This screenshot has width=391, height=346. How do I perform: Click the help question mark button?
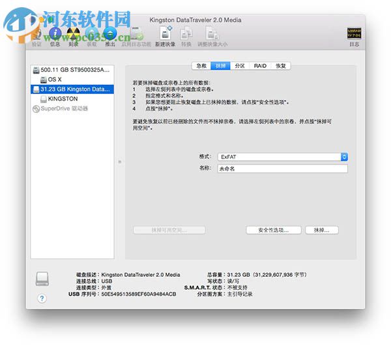point(42,298)
